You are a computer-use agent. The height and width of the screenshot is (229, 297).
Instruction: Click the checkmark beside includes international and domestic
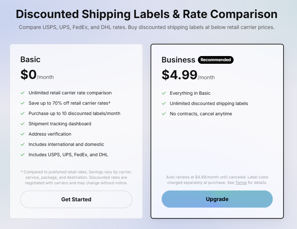pyautogui.click(x=23, y=144)
